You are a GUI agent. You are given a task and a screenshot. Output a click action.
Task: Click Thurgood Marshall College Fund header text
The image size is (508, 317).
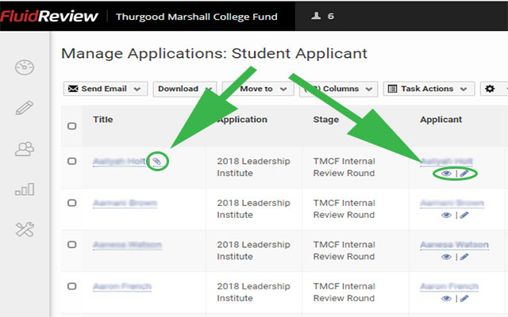click(197, 17)
